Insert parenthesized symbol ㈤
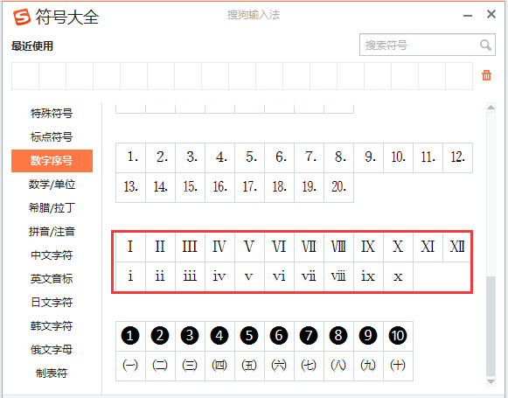Screen dimensions: 508x398 pyautogui.click(x=249, y=366)
